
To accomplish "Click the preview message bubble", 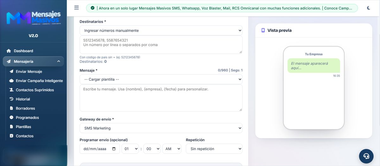I will (x=313, y=65).
